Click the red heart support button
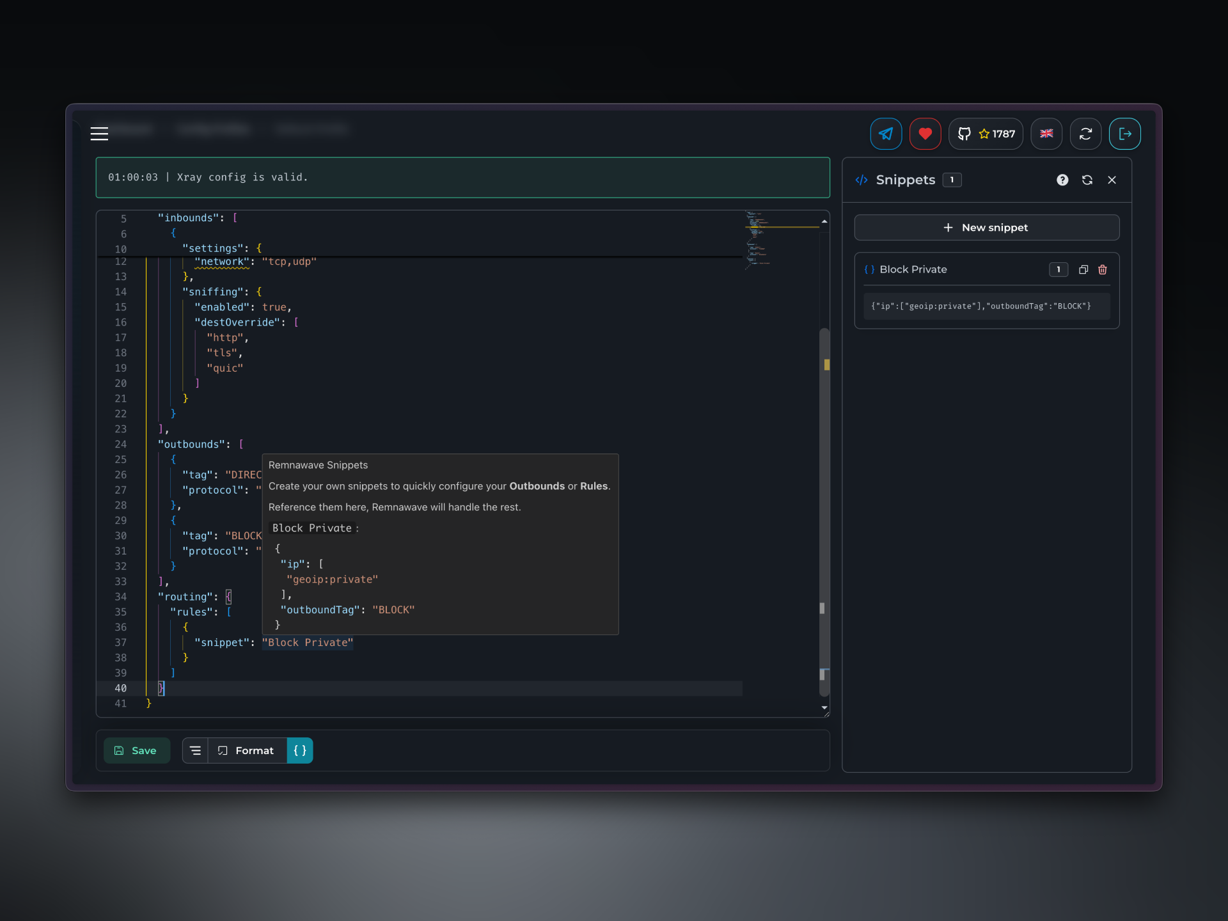Screen dimensions: 1228x921 click(x=925, y=134)
